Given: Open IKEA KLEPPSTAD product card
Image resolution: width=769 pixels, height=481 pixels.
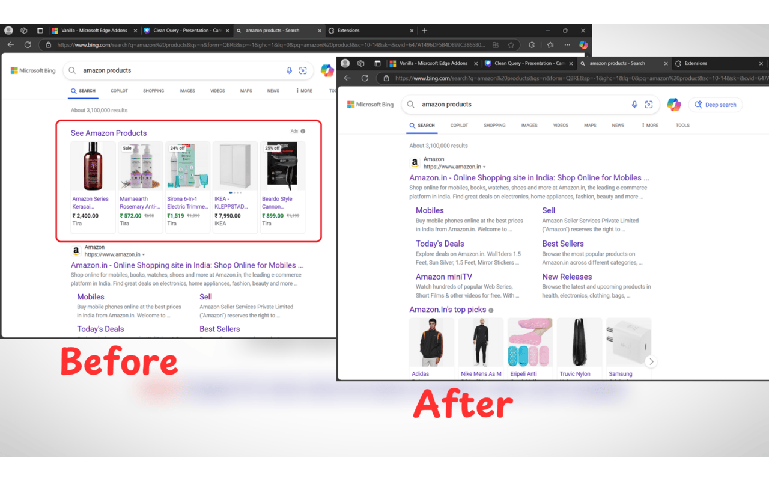Looking at the screenshot, I should point(235,187).
